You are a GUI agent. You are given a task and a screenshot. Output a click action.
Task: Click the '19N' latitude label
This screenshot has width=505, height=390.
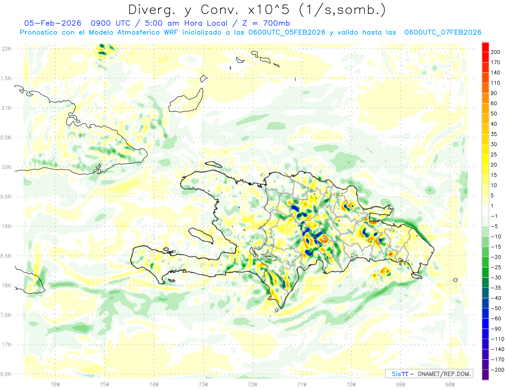pos(6,226)
